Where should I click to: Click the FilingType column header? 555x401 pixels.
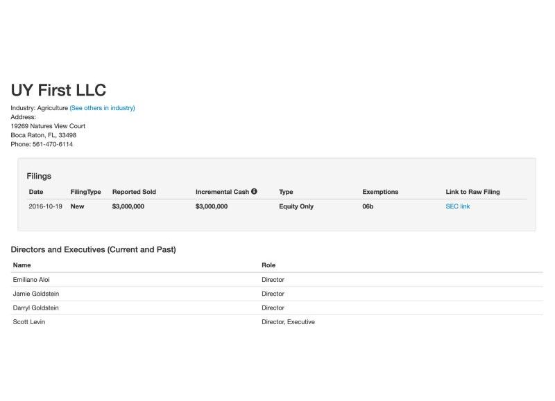[x=85, y=192]
